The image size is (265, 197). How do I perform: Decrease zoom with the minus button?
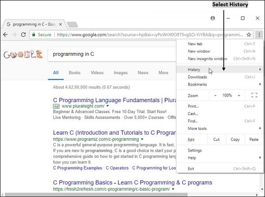click(x=215, y=95)
